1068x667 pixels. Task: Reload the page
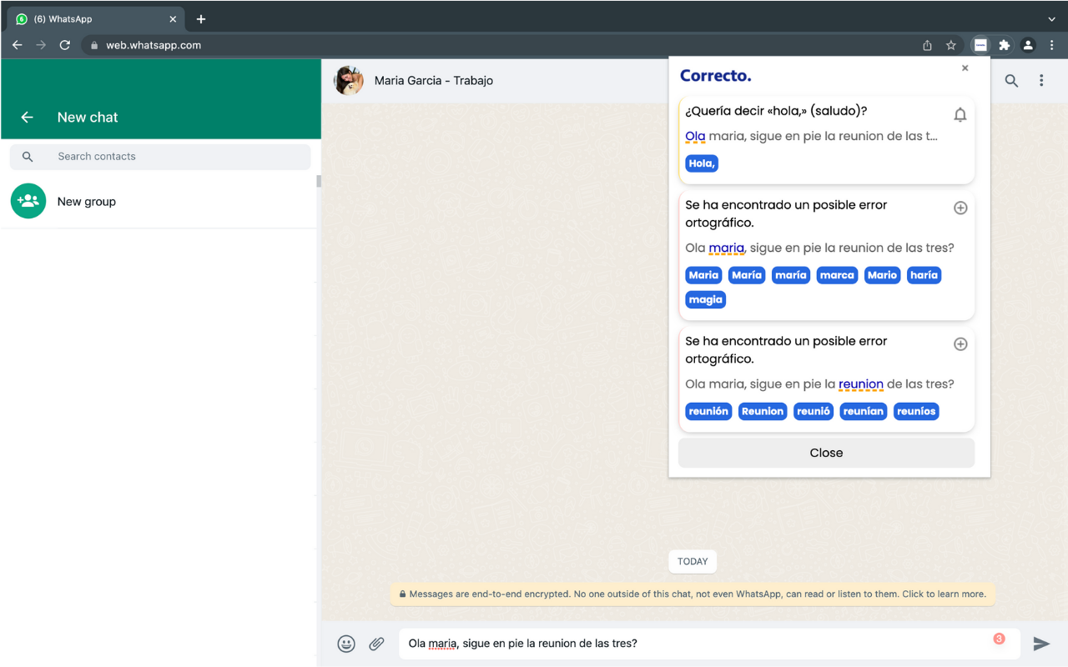coord(65,45)
